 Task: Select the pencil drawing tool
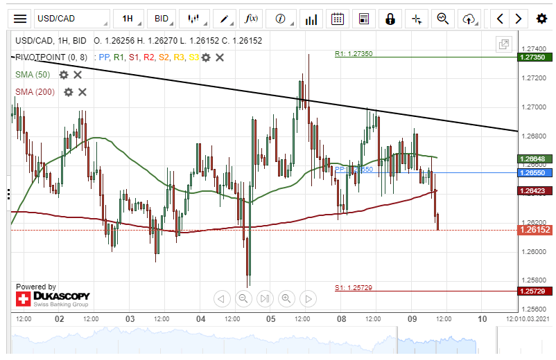point(225,19)
